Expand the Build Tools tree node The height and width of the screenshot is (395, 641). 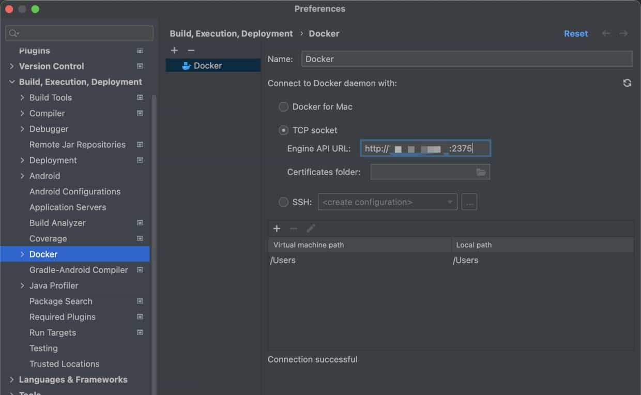[22, 98]
